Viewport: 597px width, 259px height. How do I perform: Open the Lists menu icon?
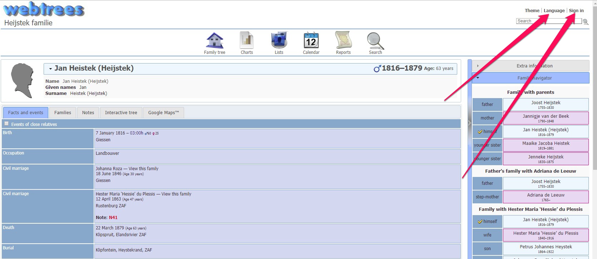click(279, 40)
